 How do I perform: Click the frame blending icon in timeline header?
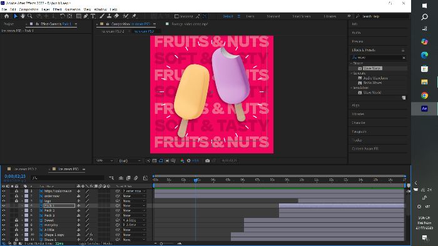pos(128,178)
